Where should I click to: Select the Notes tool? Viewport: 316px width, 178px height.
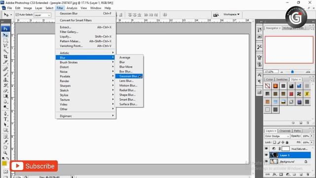coord(5,137)
